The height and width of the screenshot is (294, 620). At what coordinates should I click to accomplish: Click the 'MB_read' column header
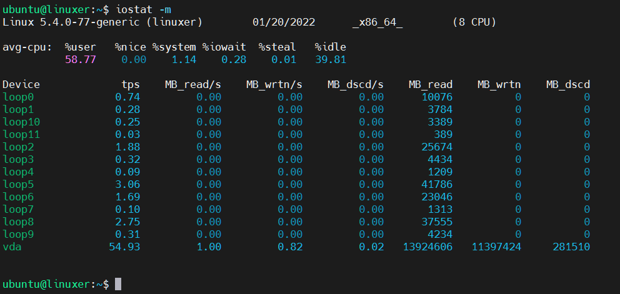click(431, 84)
